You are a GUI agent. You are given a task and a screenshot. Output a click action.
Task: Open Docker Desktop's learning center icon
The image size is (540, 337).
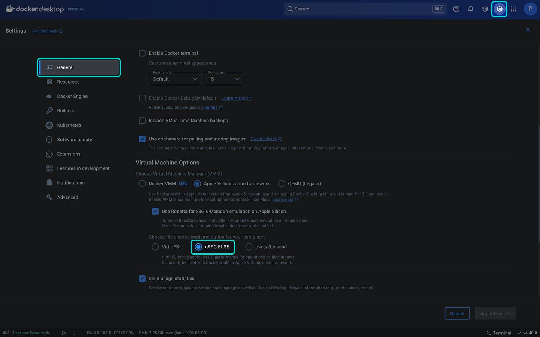485,9
